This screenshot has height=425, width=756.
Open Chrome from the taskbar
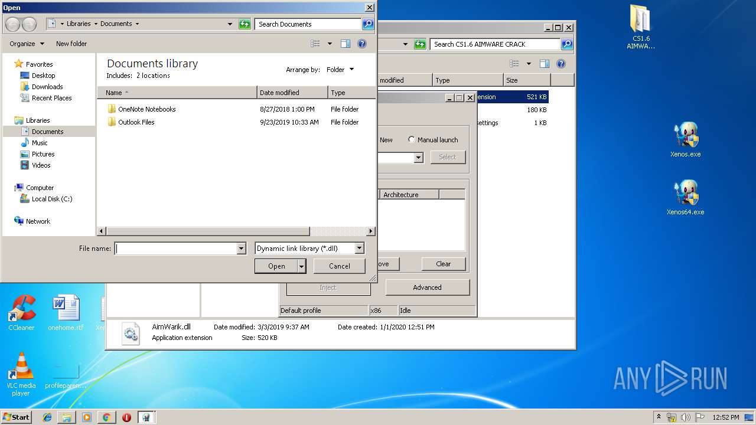coord(106,417)
